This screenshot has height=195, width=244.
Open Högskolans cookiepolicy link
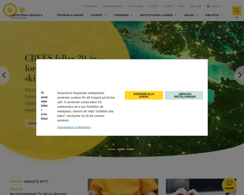pyautogui.click(x=74, y=127)
